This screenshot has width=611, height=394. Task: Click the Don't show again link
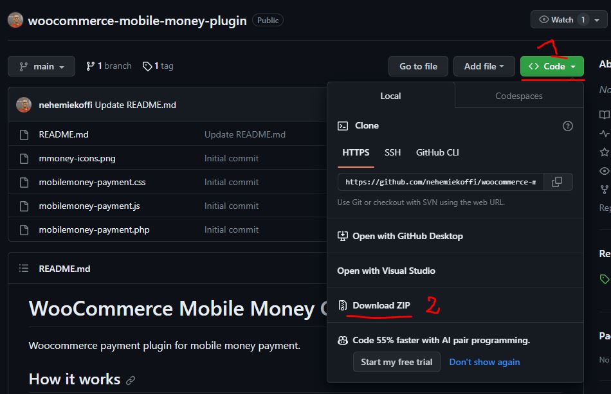pyautogui.click(x=484, y=362)
